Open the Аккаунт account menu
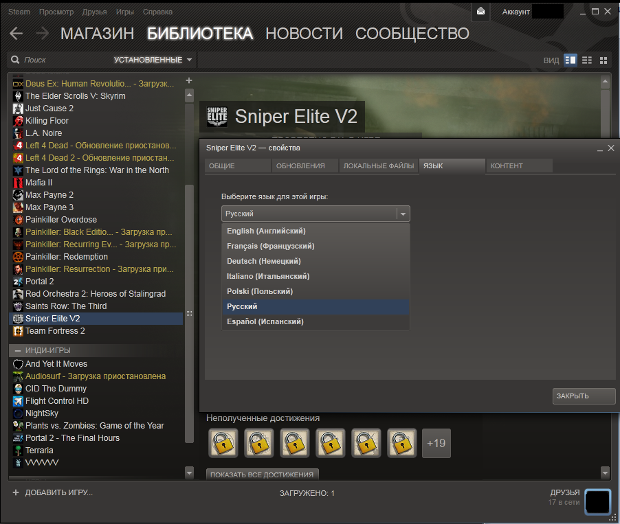Viewport: 620px width, 524px height. tap(516, 12)
